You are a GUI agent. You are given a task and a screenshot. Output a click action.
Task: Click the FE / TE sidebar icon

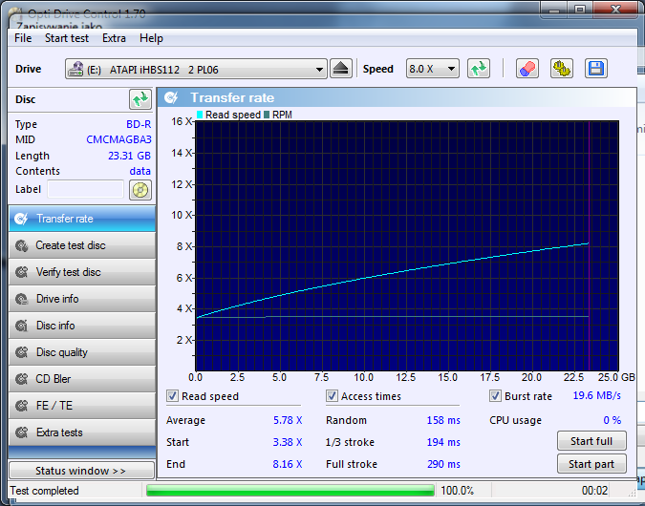pos(21,406)
